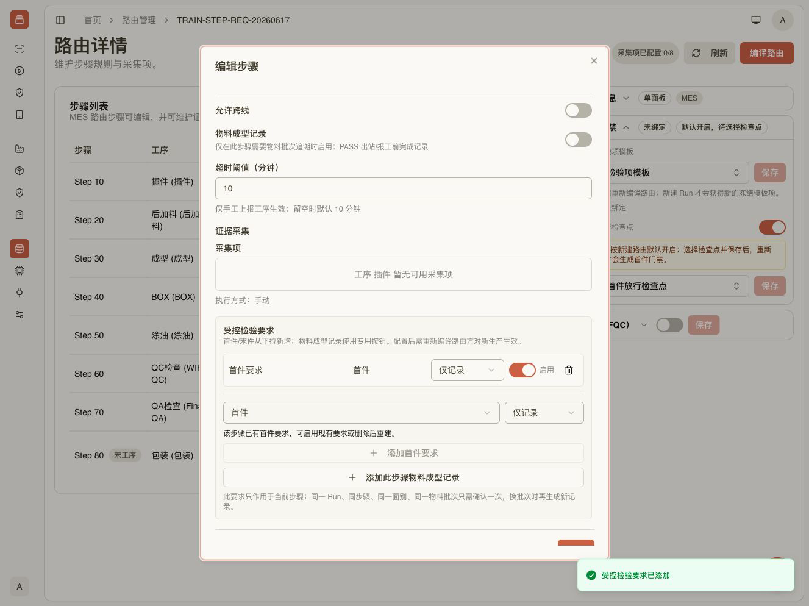Select the active database sidebar icon

(20, 249)
